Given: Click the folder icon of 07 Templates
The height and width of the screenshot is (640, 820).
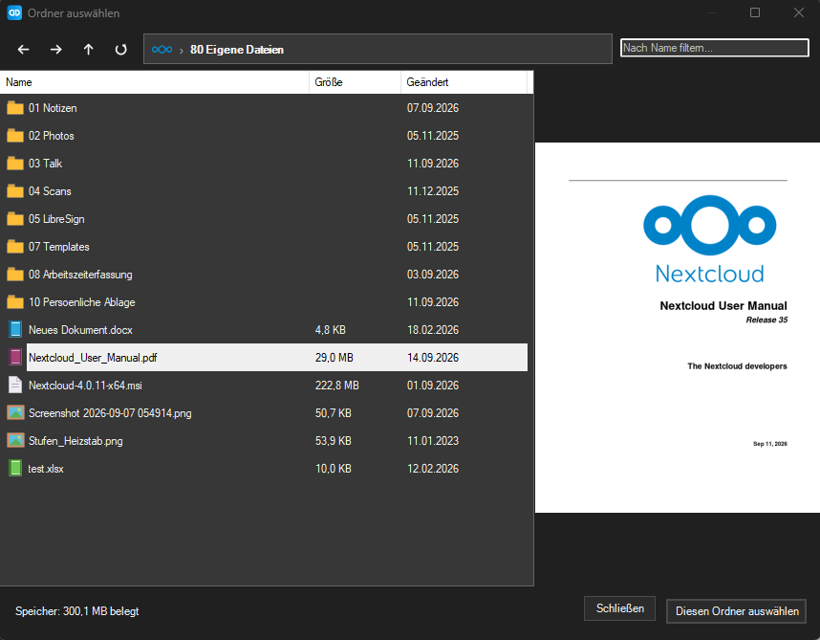Looking at the screenshot, I should [15, 247].
